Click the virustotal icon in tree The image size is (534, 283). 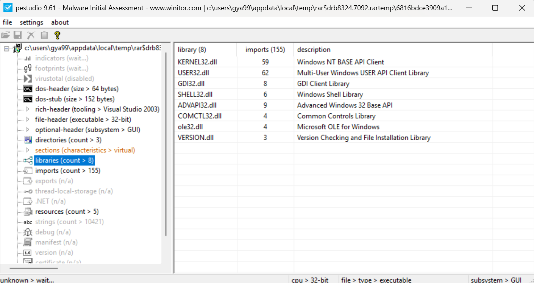[x=28, y=79]
